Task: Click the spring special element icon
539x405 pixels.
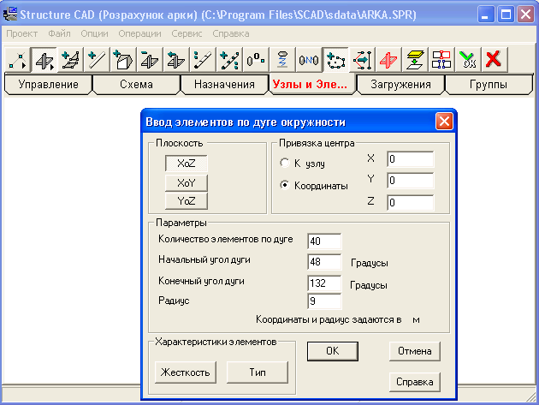Action: pos(282,60)
